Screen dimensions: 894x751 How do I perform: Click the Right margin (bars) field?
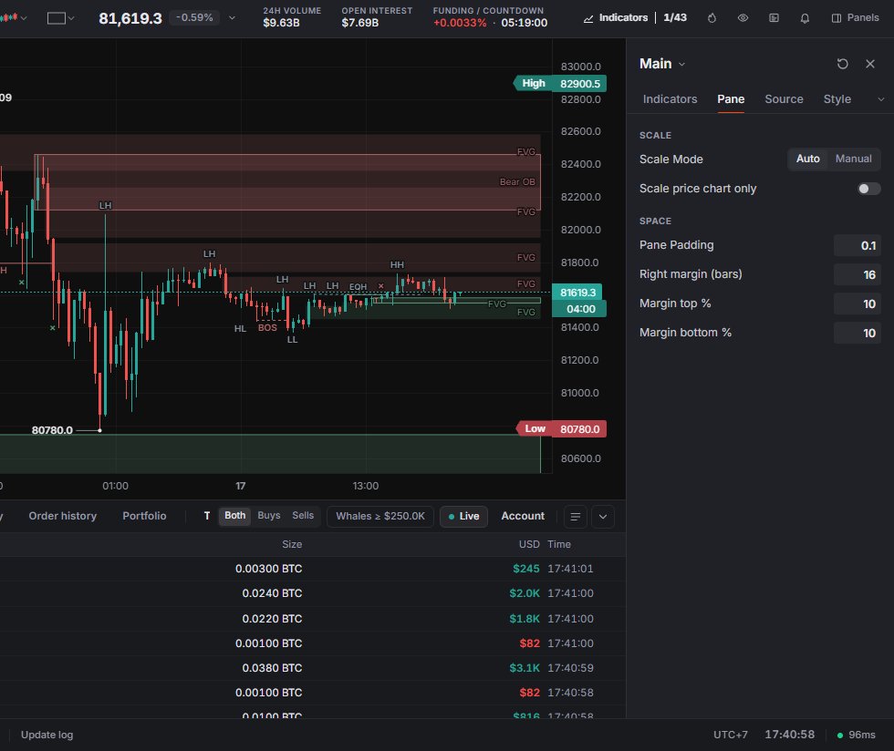coord(857,274)
